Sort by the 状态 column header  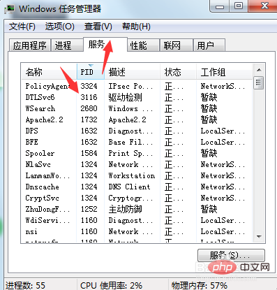click(x=178, y=72)
